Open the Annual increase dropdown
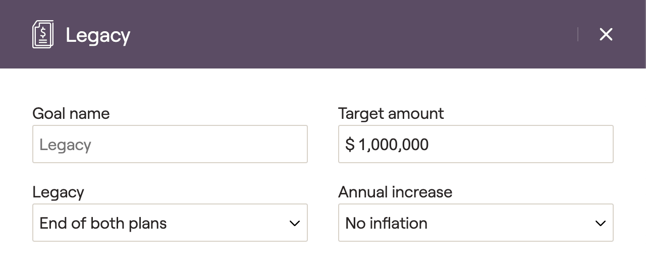This screenshot has height=277, width=646. click(475, 223)
